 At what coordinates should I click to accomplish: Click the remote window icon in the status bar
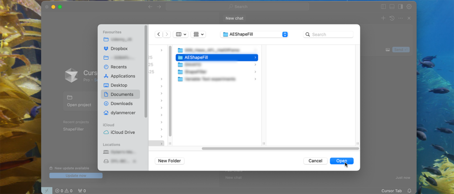pos(47,191)
